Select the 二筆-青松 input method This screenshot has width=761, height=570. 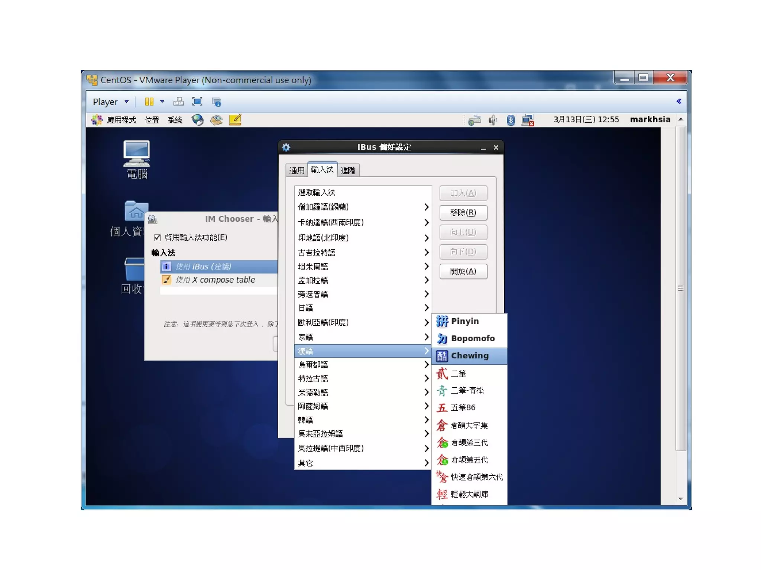(469, 390)
